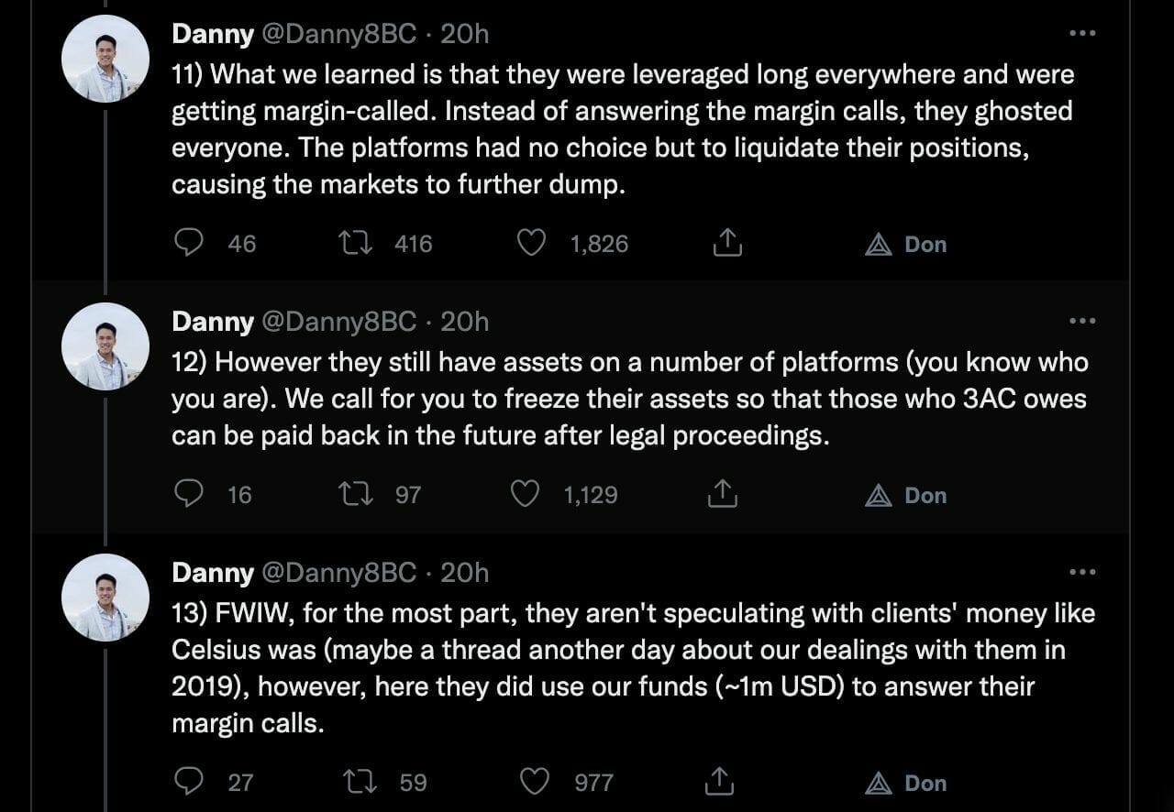Open the Don tip menu on tweet 11
Viewport: 1174px width, 812px height.
[x=880, y=243]
